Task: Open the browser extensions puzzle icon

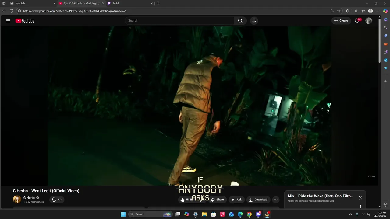Action: click(348, 11)
